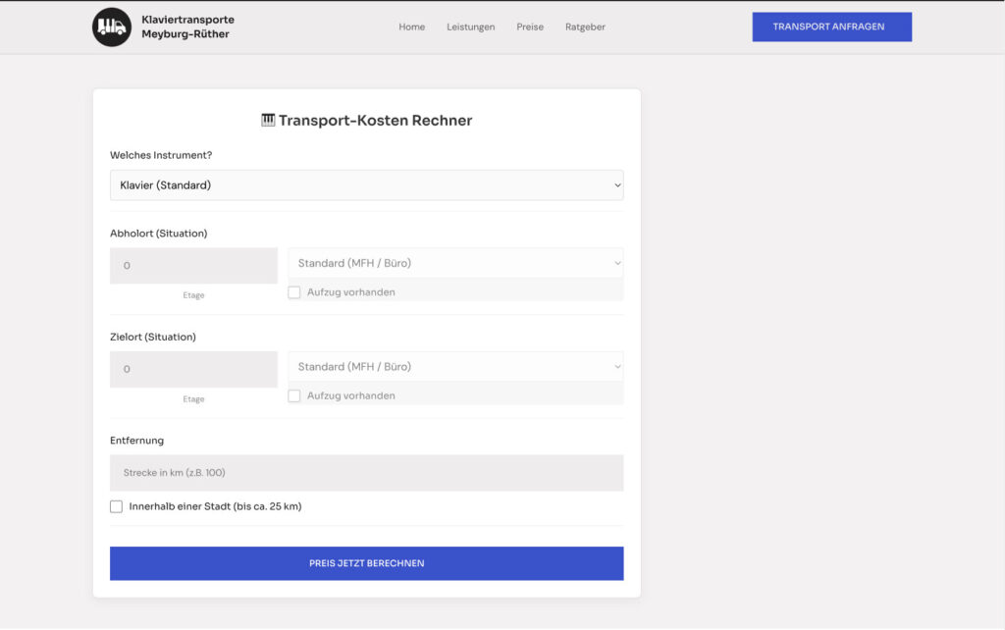
Task: Click the TRANSPORT ANFRAGEN button
Action: (x=831, y=26)
